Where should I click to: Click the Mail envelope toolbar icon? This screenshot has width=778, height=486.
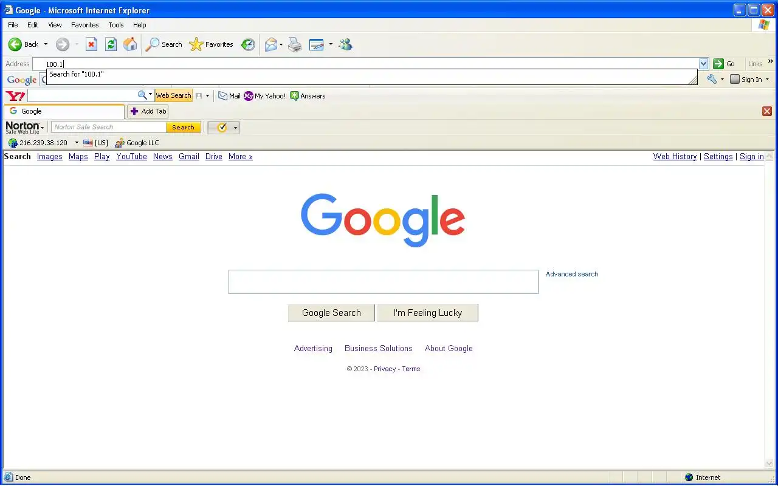[270, 44]
